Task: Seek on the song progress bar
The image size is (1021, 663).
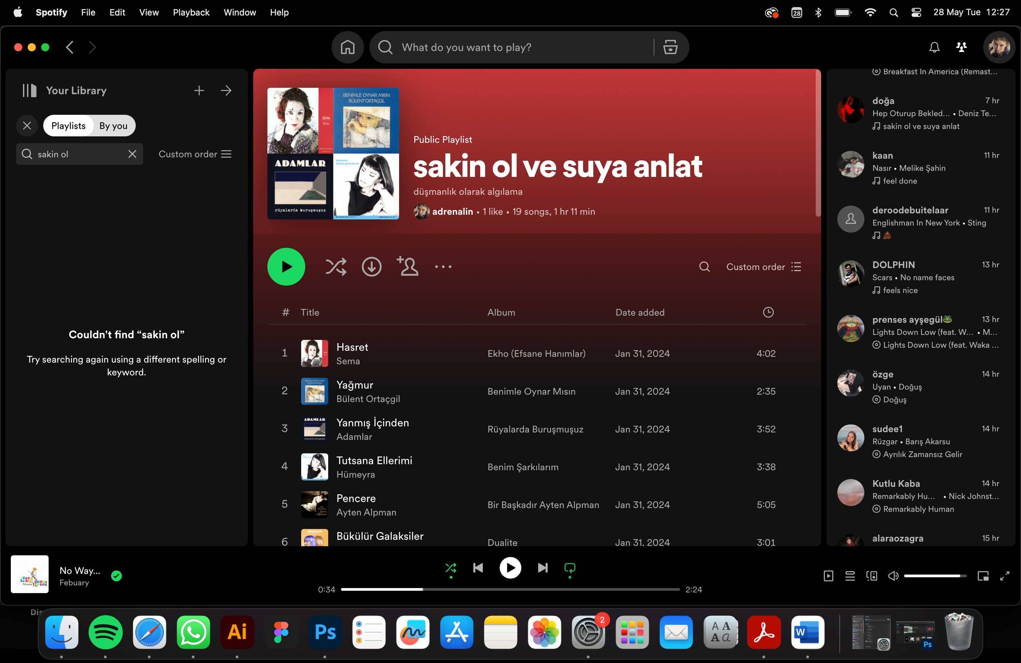Action: pos(510,589)
